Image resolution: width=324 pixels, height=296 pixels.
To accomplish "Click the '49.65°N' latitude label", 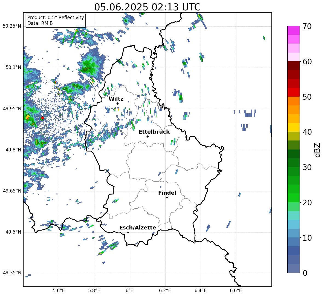I will click(12, 191).
